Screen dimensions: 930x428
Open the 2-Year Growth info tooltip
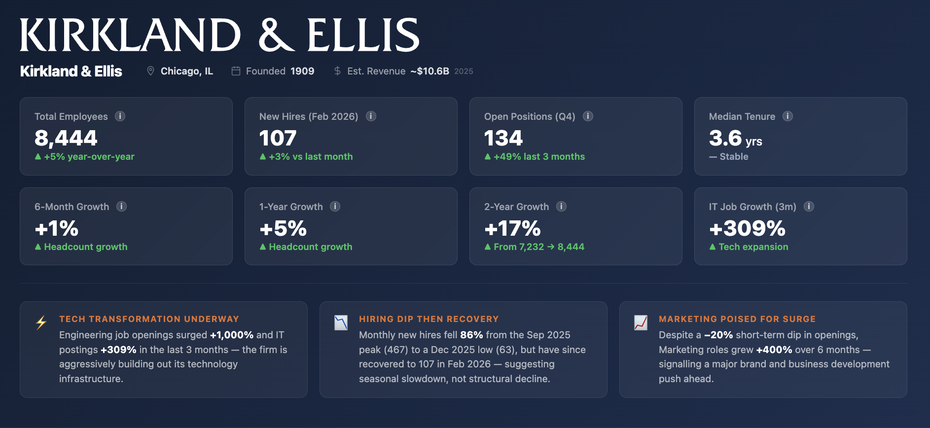562,207
